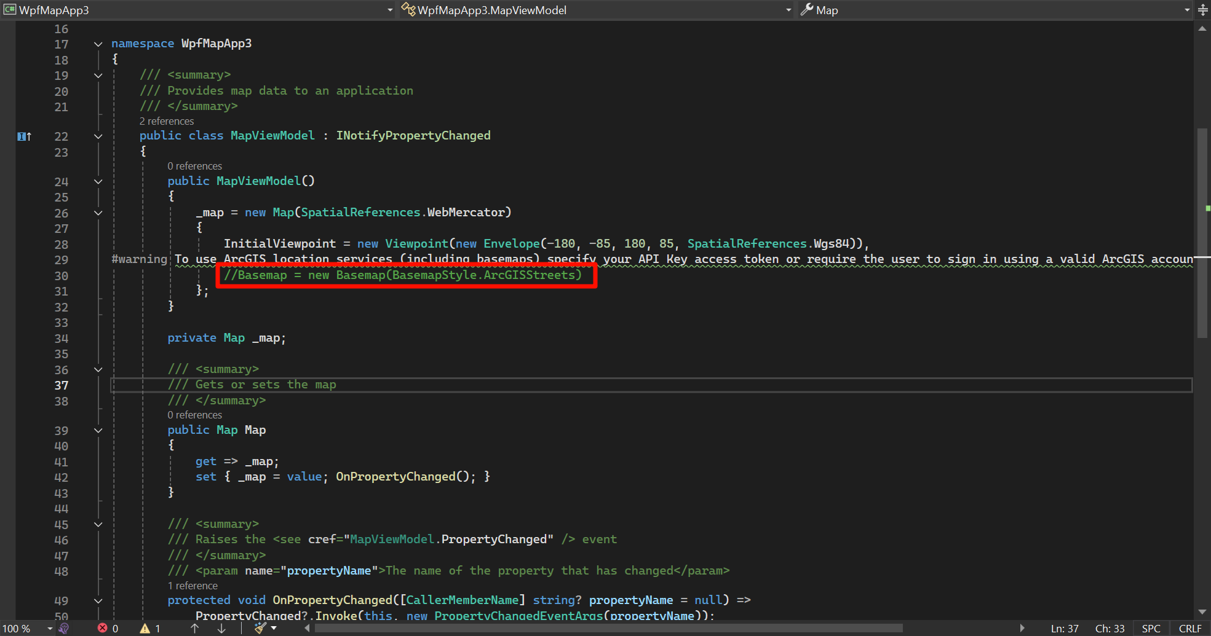Click the C# project icon beside WpfMapApp3
Screen dimensions: 1211x636
(9, 10)
